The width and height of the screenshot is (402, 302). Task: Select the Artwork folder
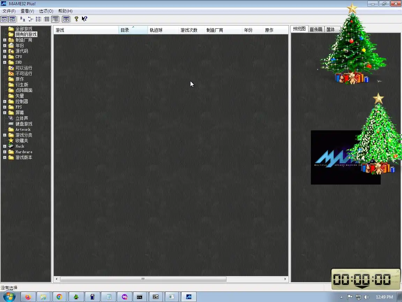(23, 129)
